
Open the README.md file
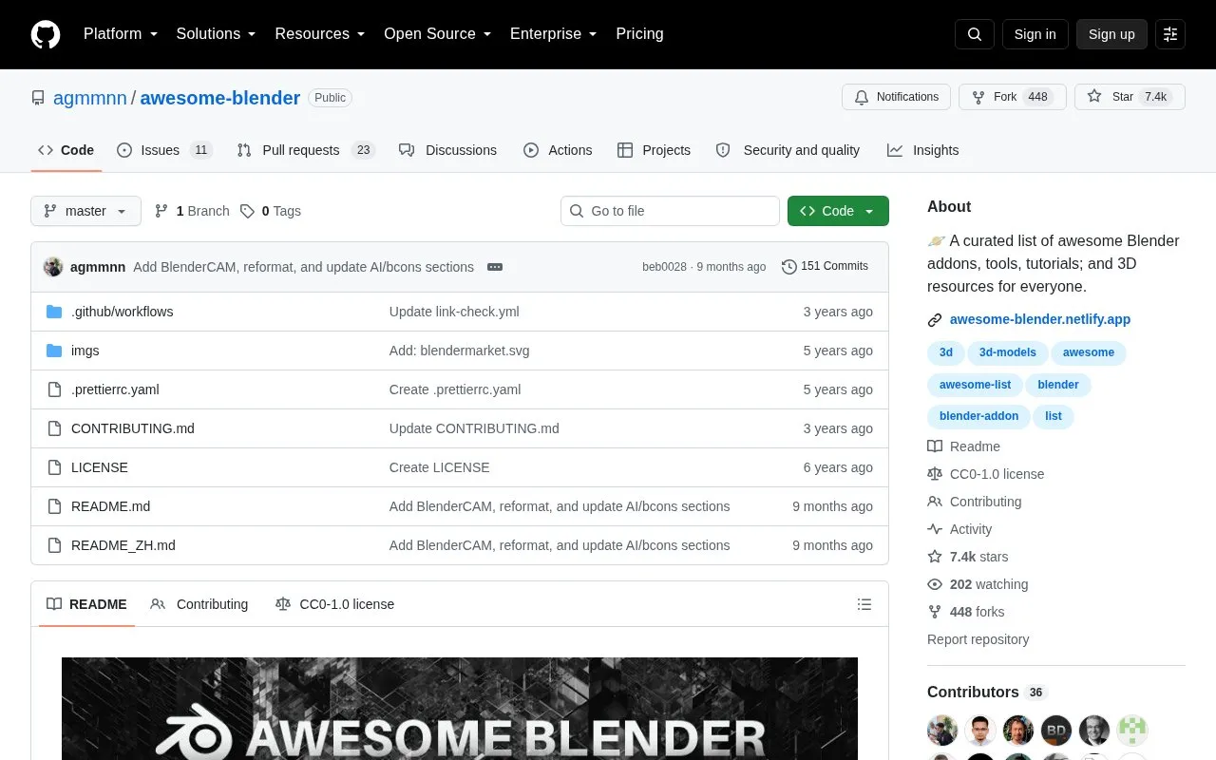(110, 506)
